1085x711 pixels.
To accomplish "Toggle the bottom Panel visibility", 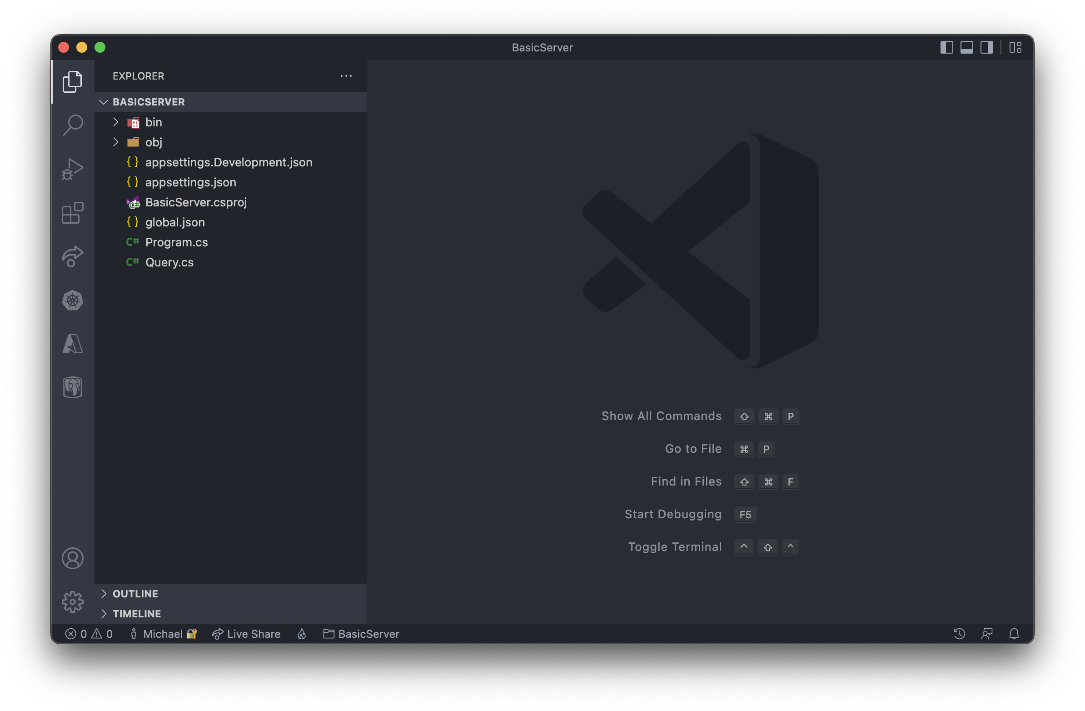I will pyautogui.click(x=967, y=47).
